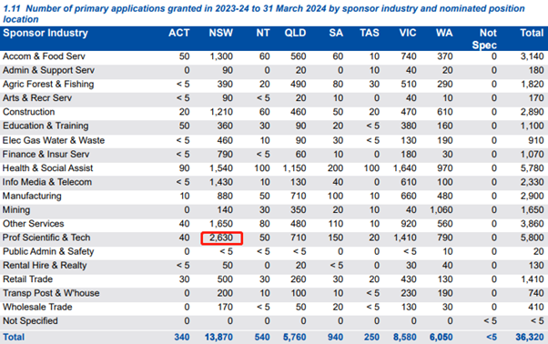548x344 pixels.
Task: Select the 'Rental Hire & Realty' row label
Action: (45, 266)
